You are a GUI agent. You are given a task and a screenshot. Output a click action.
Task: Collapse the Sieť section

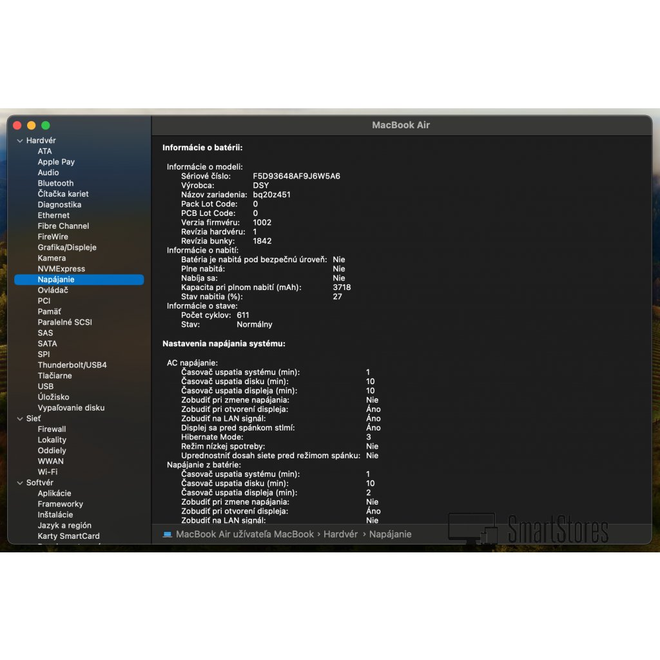(20, 419)
